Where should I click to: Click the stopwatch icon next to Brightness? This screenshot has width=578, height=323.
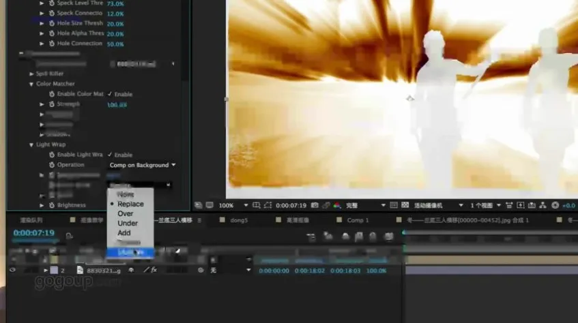(x=51, y=205)
